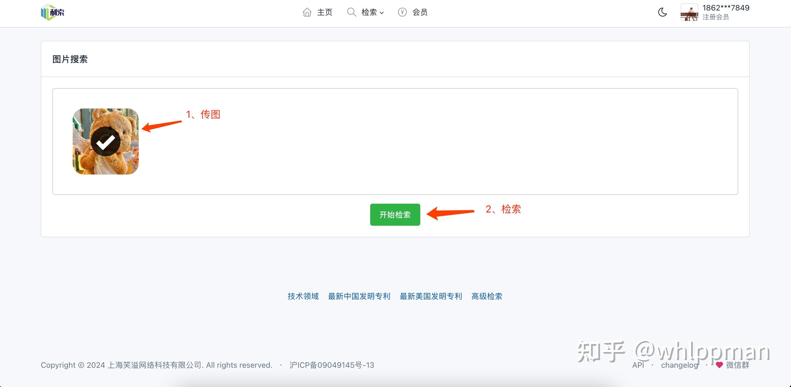Click the user avatar picture

pyautogui.click(x=689, y=12)
